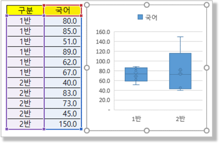This screenshot has height=144, width=220.
Task: Click the cell with value 73.0
Action: coord(63,103)
